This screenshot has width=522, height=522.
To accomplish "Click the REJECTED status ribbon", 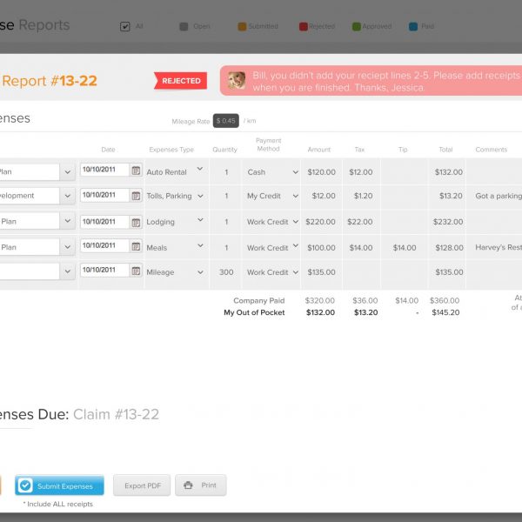I will [x=180, y=81].
